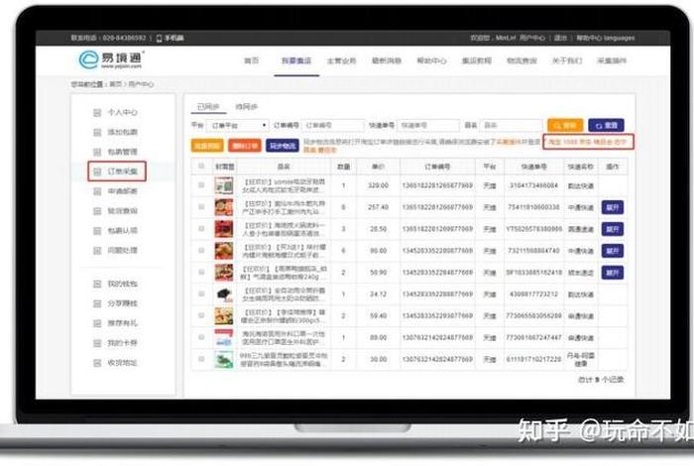Click the icon beside 订单采集
Viewport: 694px width, 466px height.
click(x=97, y=172)
